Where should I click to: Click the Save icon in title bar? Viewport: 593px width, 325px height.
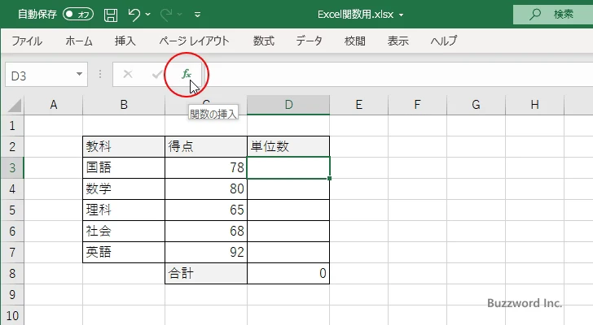[111, 15]
